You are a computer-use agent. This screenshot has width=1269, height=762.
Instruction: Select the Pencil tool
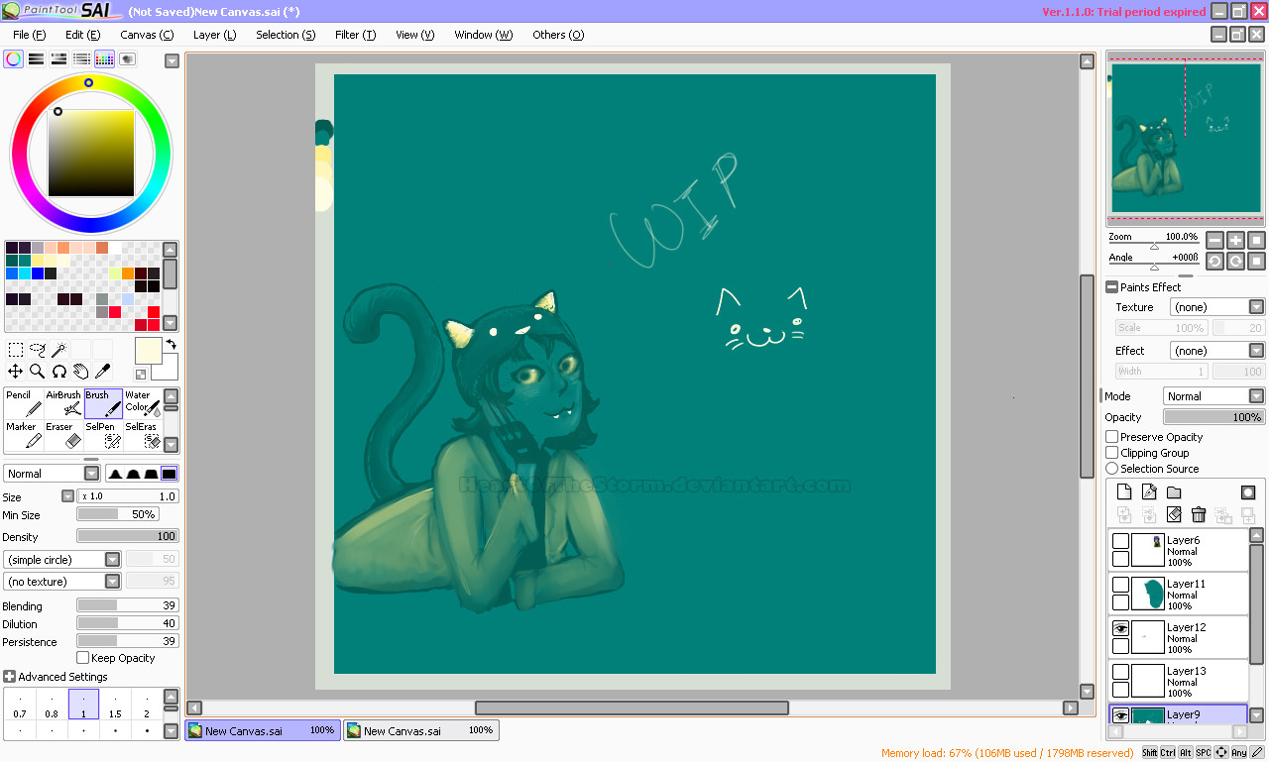(24, 403)
